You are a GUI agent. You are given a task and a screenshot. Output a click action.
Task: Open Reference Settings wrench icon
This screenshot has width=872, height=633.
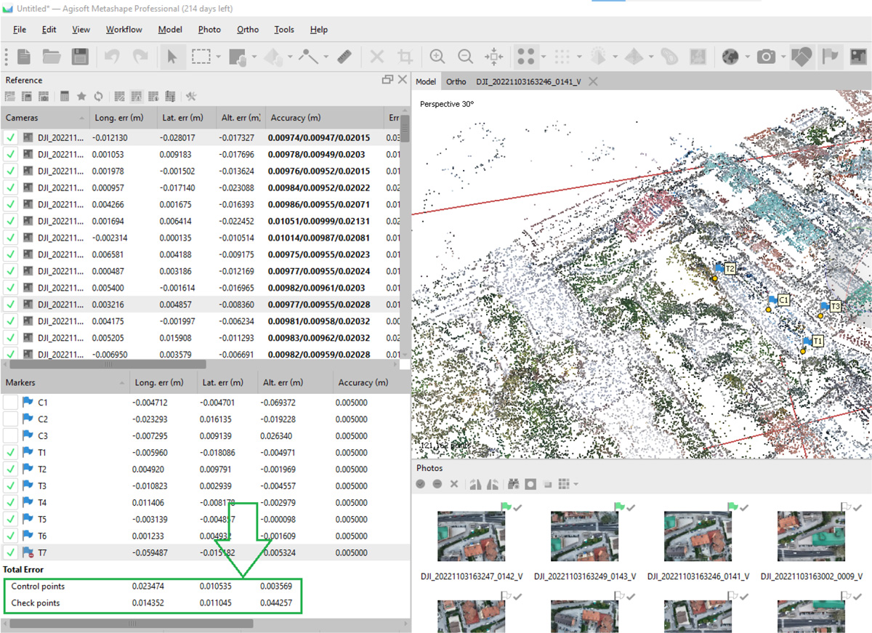click(x=191, y=96)
